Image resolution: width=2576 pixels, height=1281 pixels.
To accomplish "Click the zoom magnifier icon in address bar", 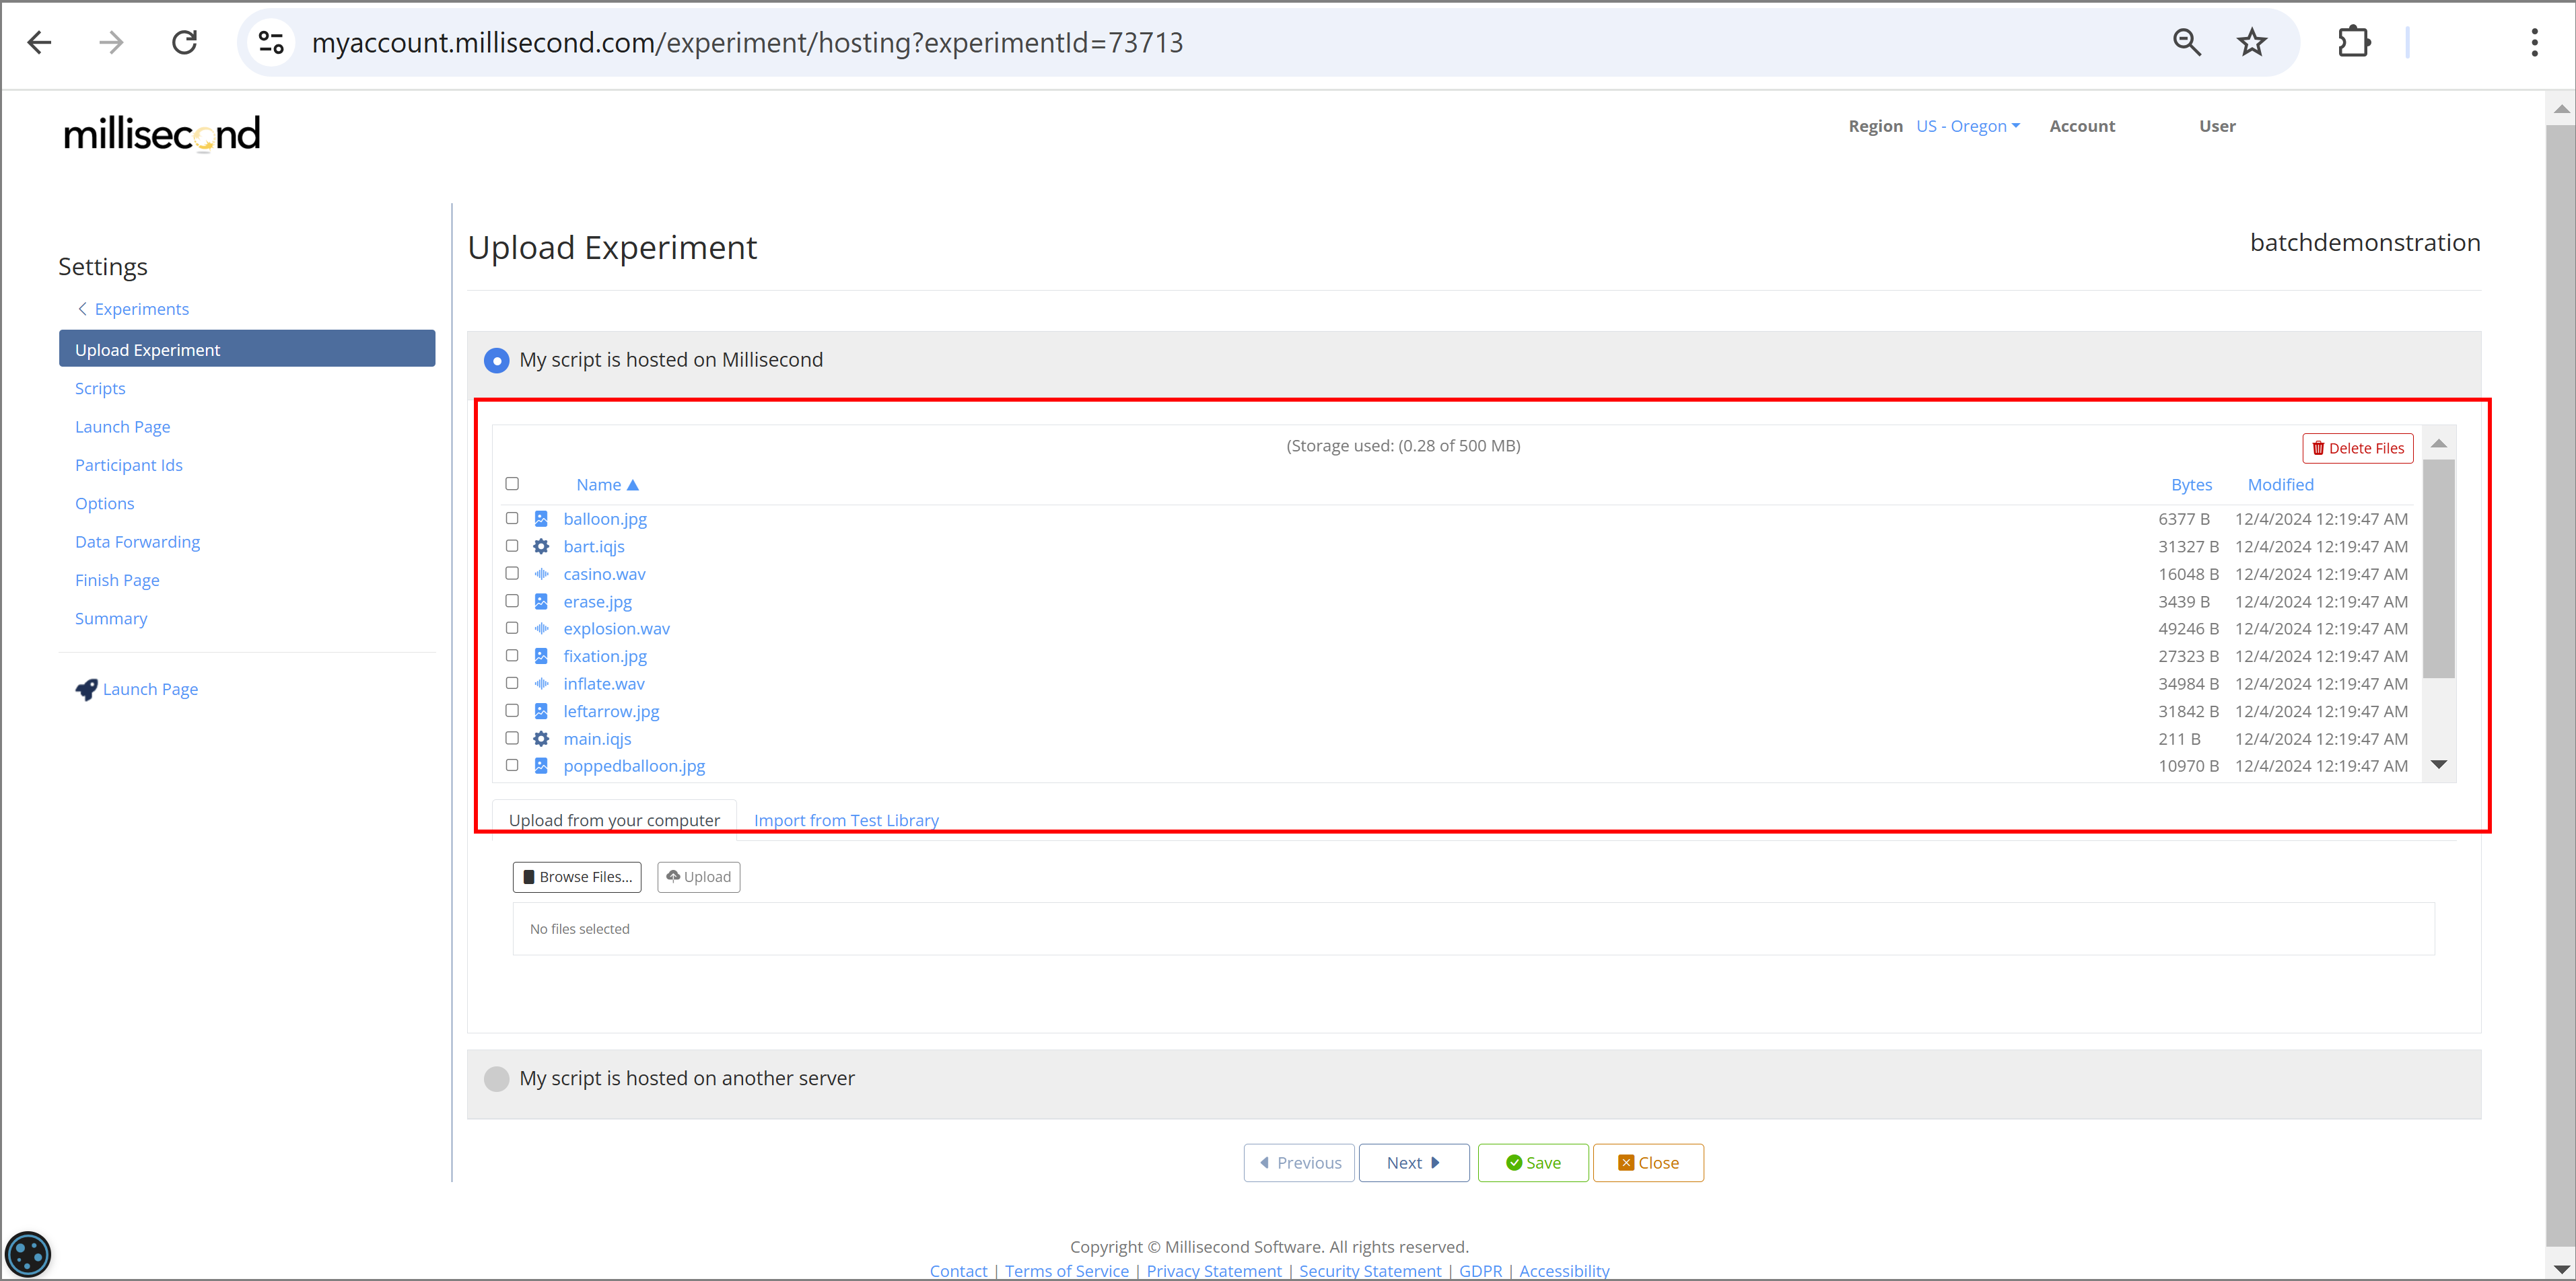I will [x=2187, y=42].
